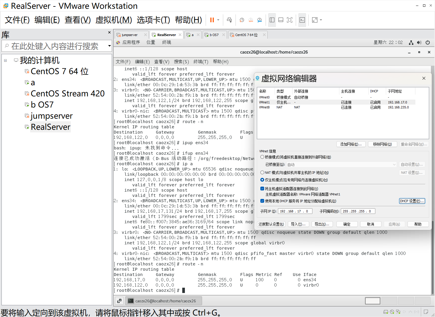Click the 导出 button
This screenshot has height=317, width=435.
pos(322,224)
